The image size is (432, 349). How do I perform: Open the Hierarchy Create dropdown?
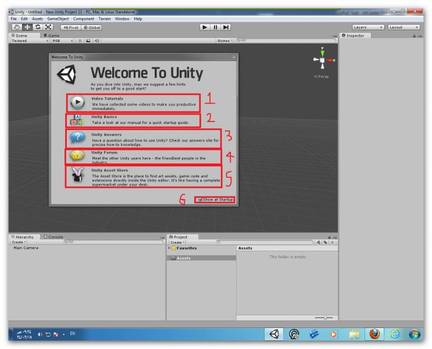[x=19, y=242]
